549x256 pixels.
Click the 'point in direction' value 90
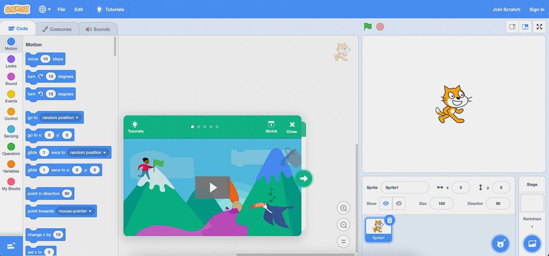pyautogui.click(x=67, y=194)
